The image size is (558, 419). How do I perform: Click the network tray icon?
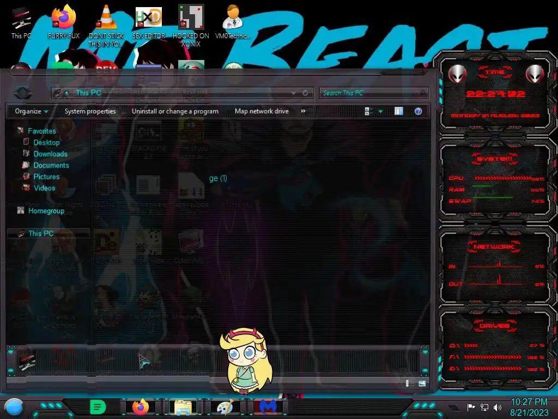(484, 407)
